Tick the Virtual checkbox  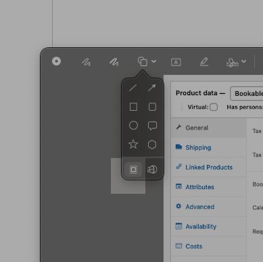214,107
